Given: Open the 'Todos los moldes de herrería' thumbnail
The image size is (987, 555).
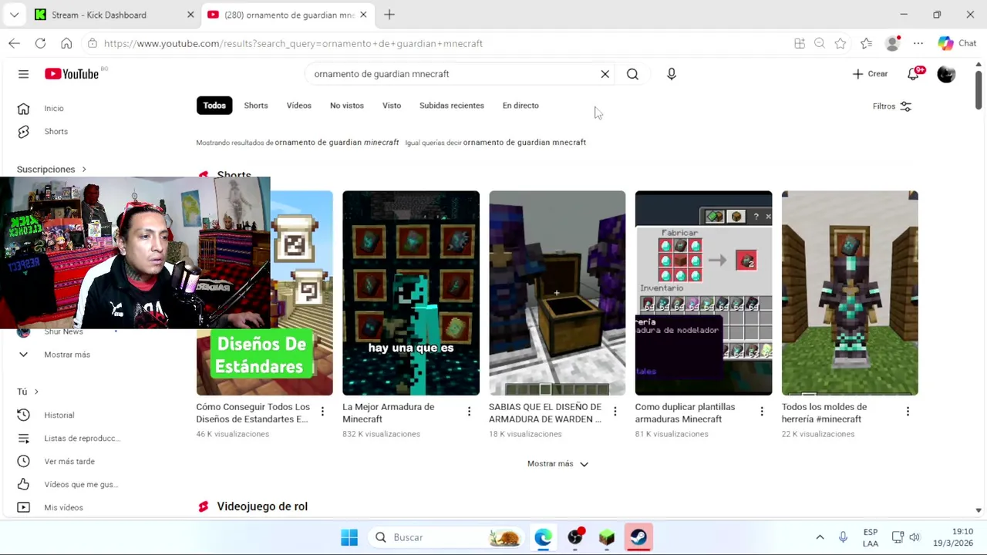Looking at the screenshot, I should (850, 293).
